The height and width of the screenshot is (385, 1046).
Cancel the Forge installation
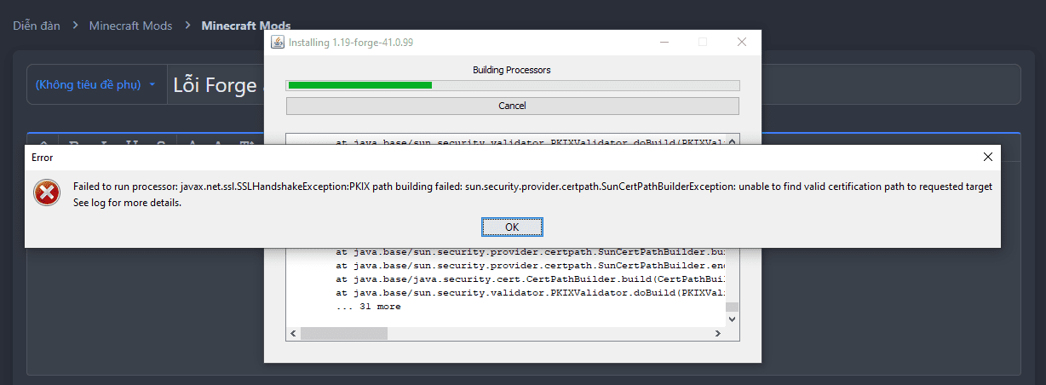(512, 106)
